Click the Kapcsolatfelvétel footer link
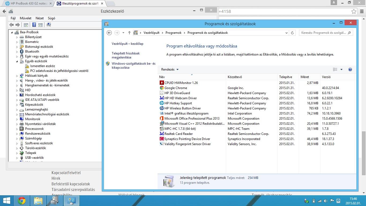 (x=66, y=173)
